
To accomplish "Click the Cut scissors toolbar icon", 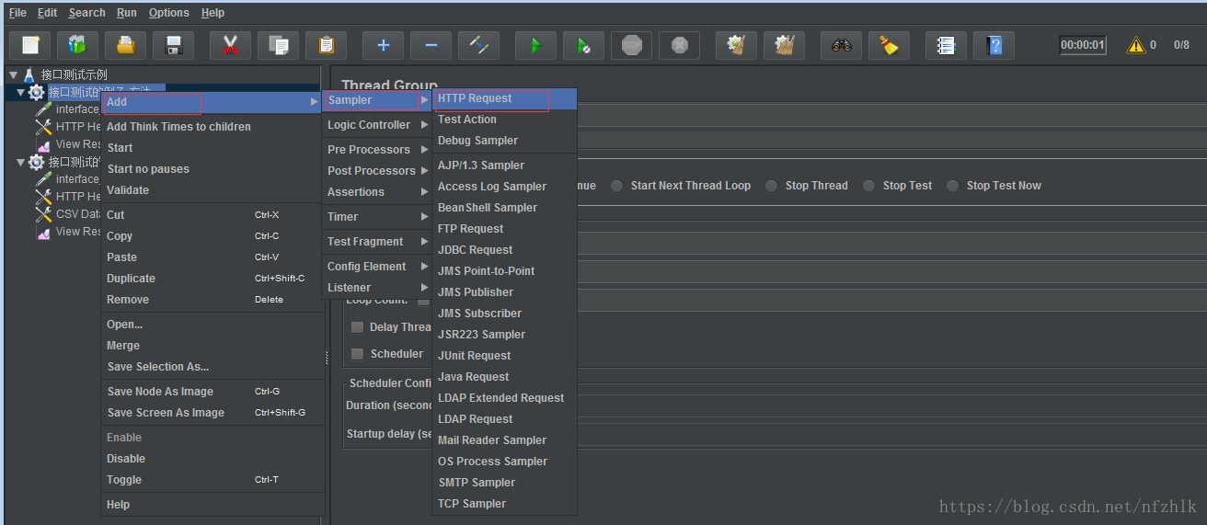I will 230,45.
